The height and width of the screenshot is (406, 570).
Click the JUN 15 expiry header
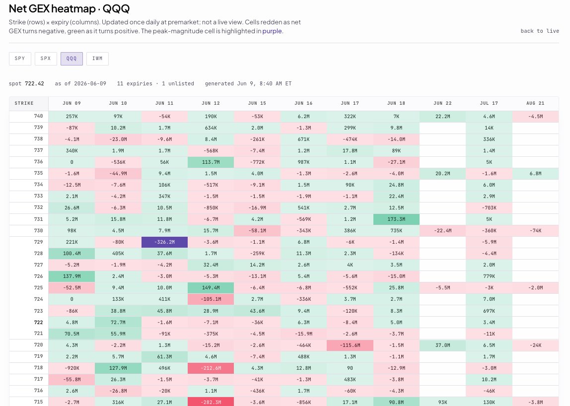point(257,103)
